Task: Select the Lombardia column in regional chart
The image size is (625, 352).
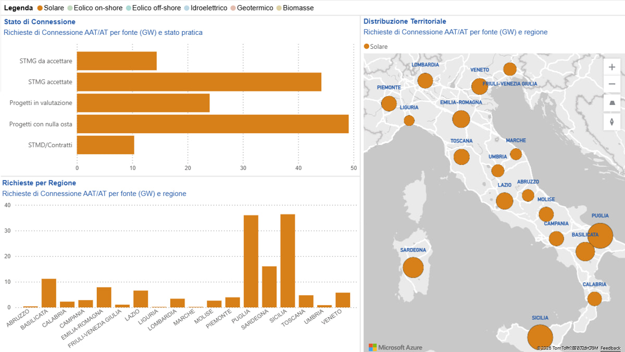Action: tap(178, 303)
